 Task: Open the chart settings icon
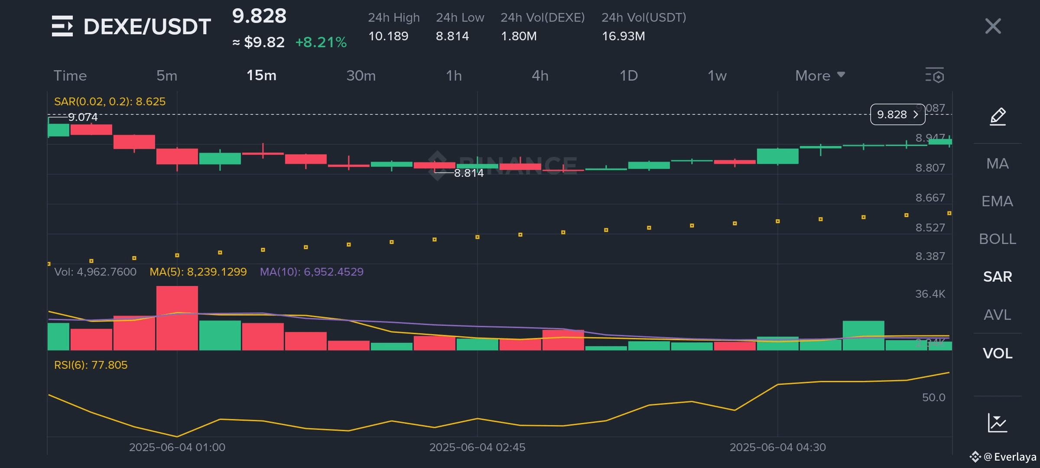pyautogui.click(x=935, y=75)
